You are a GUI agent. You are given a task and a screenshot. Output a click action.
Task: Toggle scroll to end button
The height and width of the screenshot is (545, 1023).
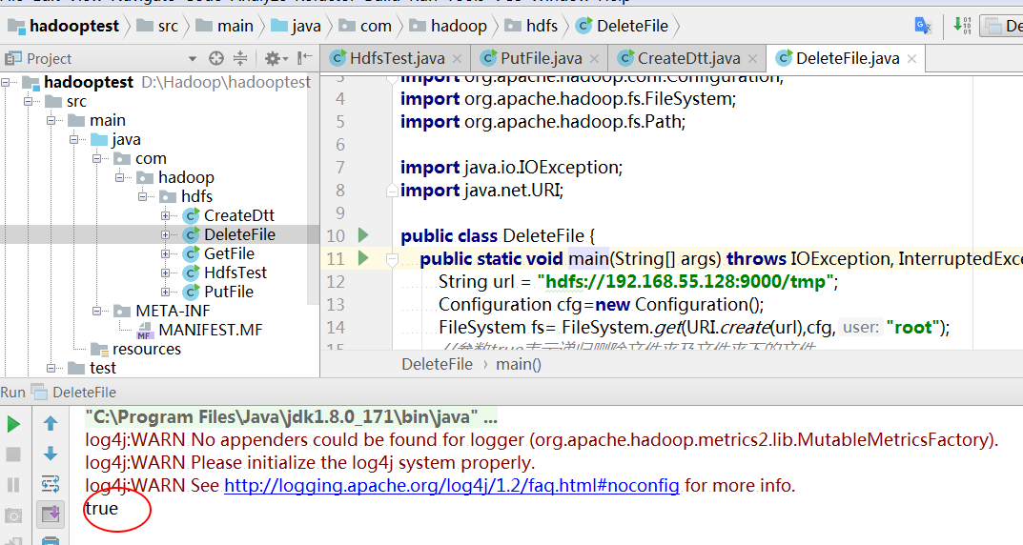click(x=51, y=514)
